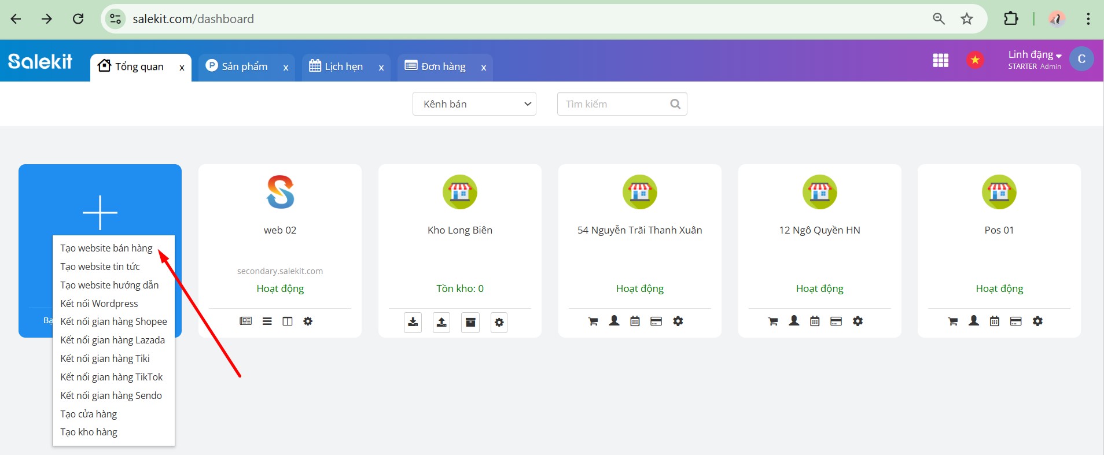Open settings gear on the Pos 01 card
Viewport: 1104px width, 455px height.
pyautogui.click(x=1037, y=321)
